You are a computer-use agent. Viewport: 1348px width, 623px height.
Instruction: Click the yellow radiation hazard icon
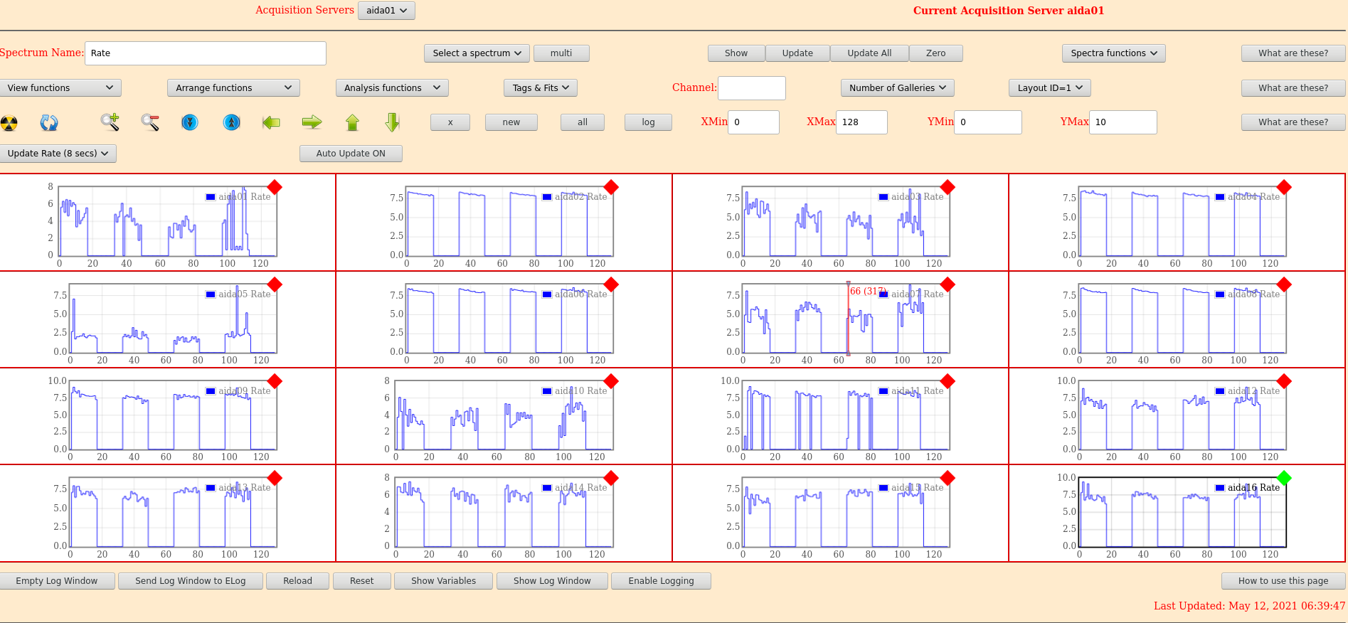[x=9, y=123]
